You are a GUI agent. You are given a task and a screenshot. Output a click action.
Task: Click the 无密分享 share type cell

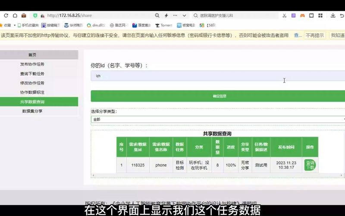tap(245, 165)
